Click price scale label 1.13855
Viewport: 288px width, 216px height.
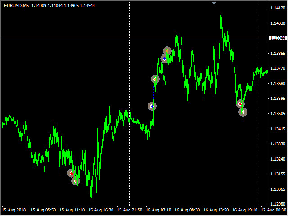point(278,53)
